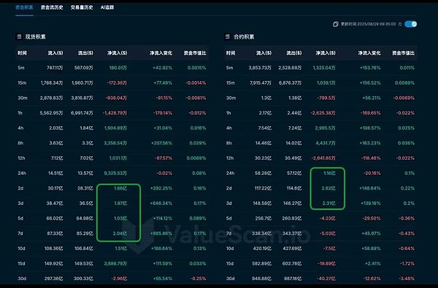Click the 3,888.79万 net inflow value
This screenshot has width=438, height=288.
point(115,264)
